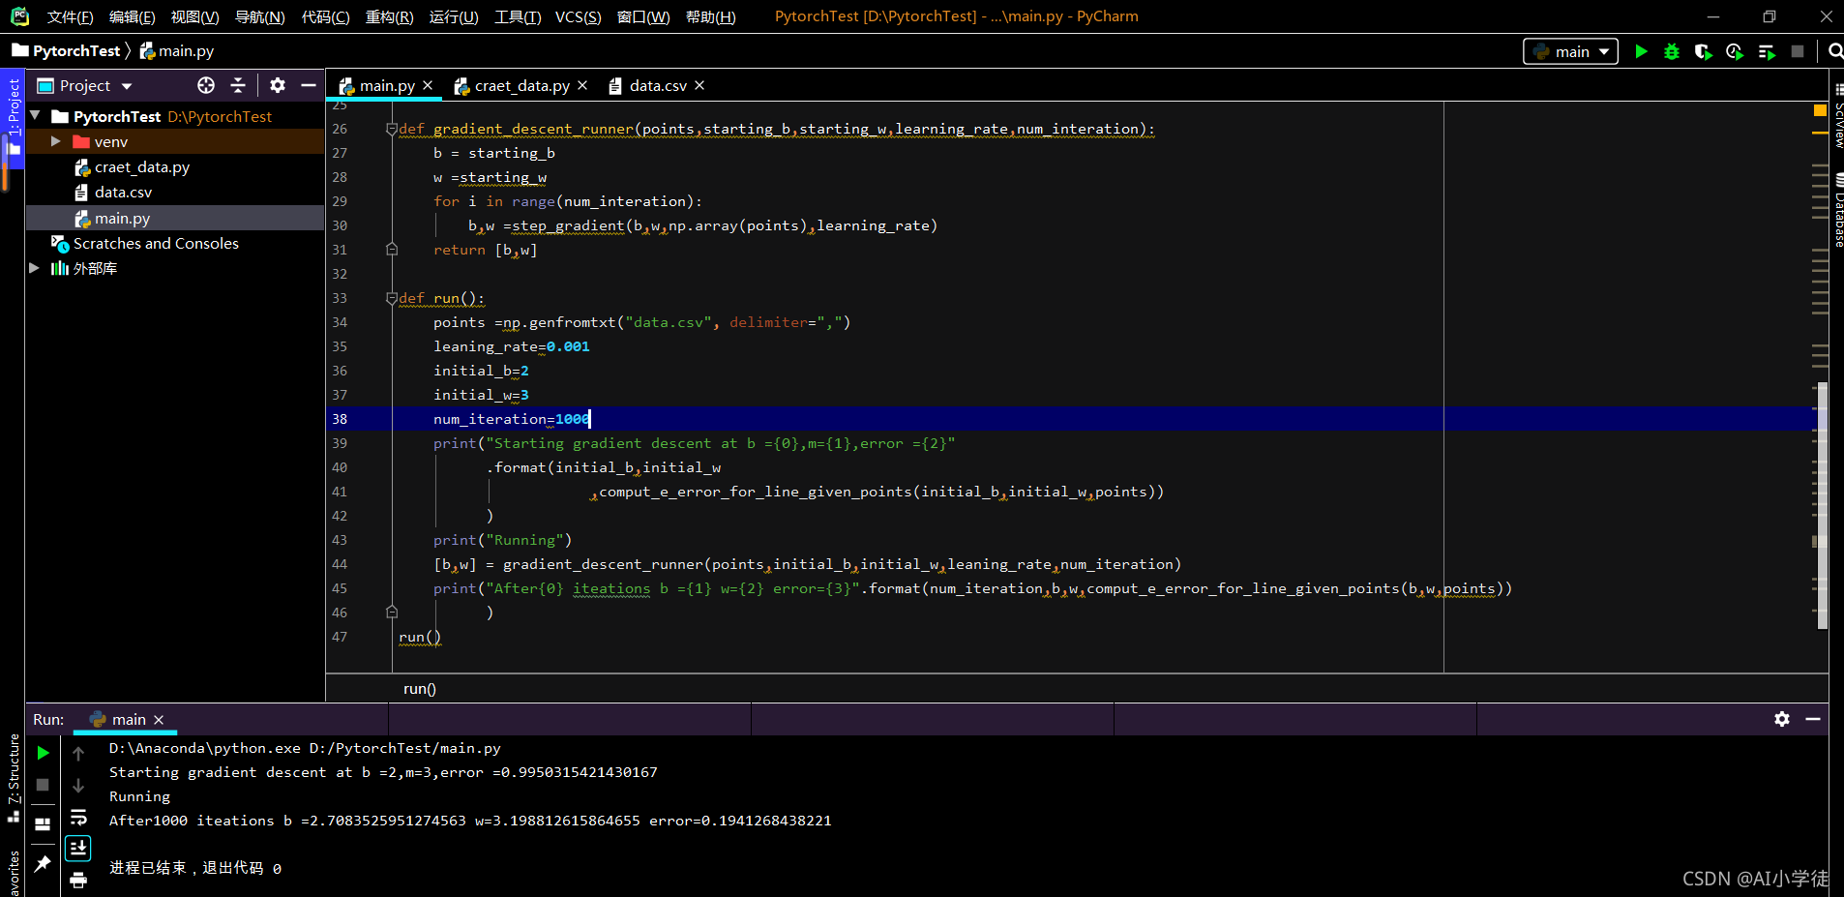This screenshot has height=897, width=1844.
Task: Open the 编辑(E) menu
Action: pyautogui.click(x=132, y=16)
